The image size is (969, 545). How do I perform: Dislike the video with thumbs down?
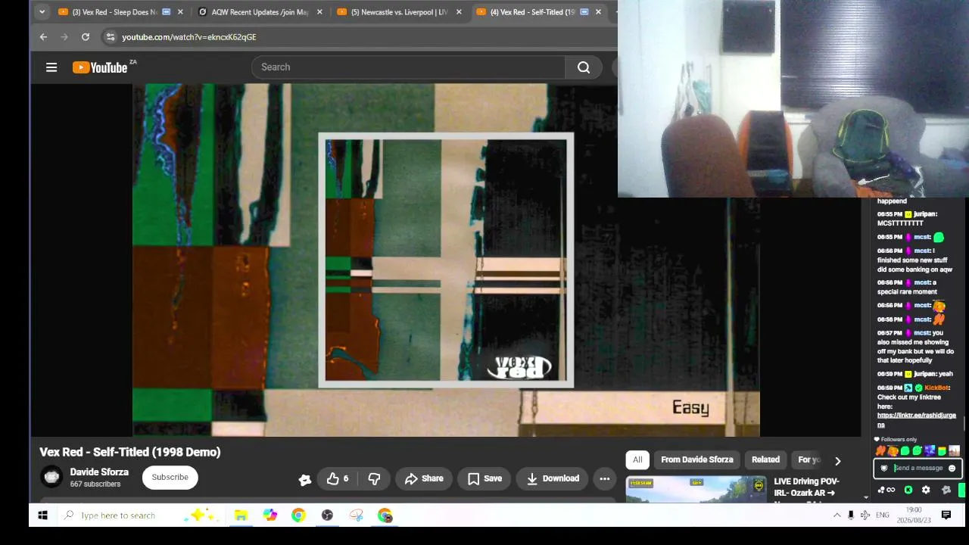click(374, 478)
